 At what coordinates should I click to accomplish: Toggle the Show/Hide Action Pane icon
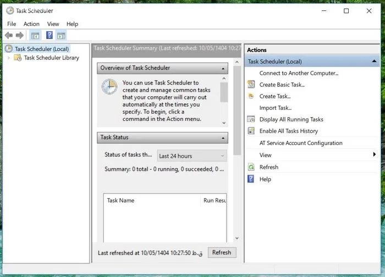tap(61, 36)
